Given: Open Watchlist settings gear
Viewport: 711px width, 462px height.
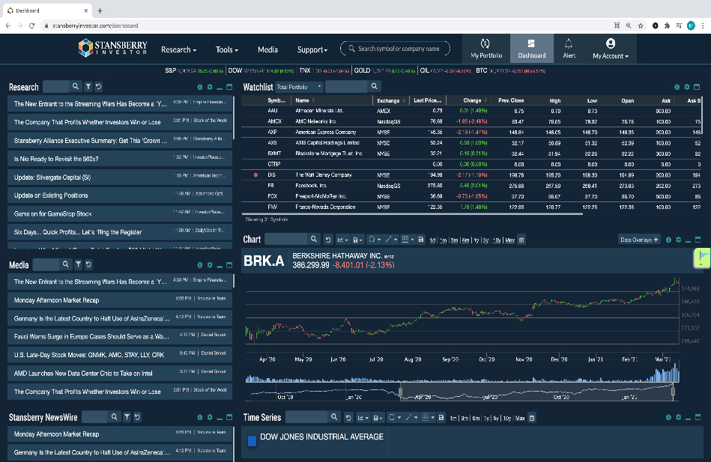Looking at the screenshot, I should coord(687,87).
